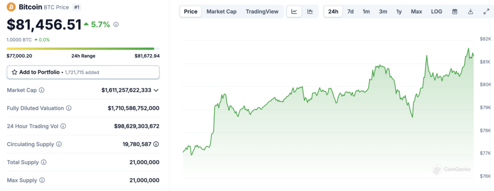Viewport: 494px width, 191px height.
Task: Click the #1 rank badge
Action: tap(77, 7)
